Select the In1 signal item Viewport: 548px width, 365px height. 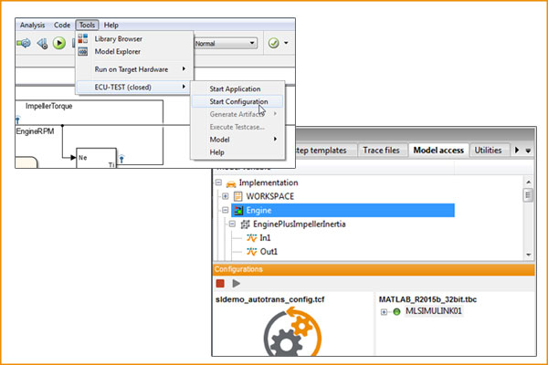[265, 238]
